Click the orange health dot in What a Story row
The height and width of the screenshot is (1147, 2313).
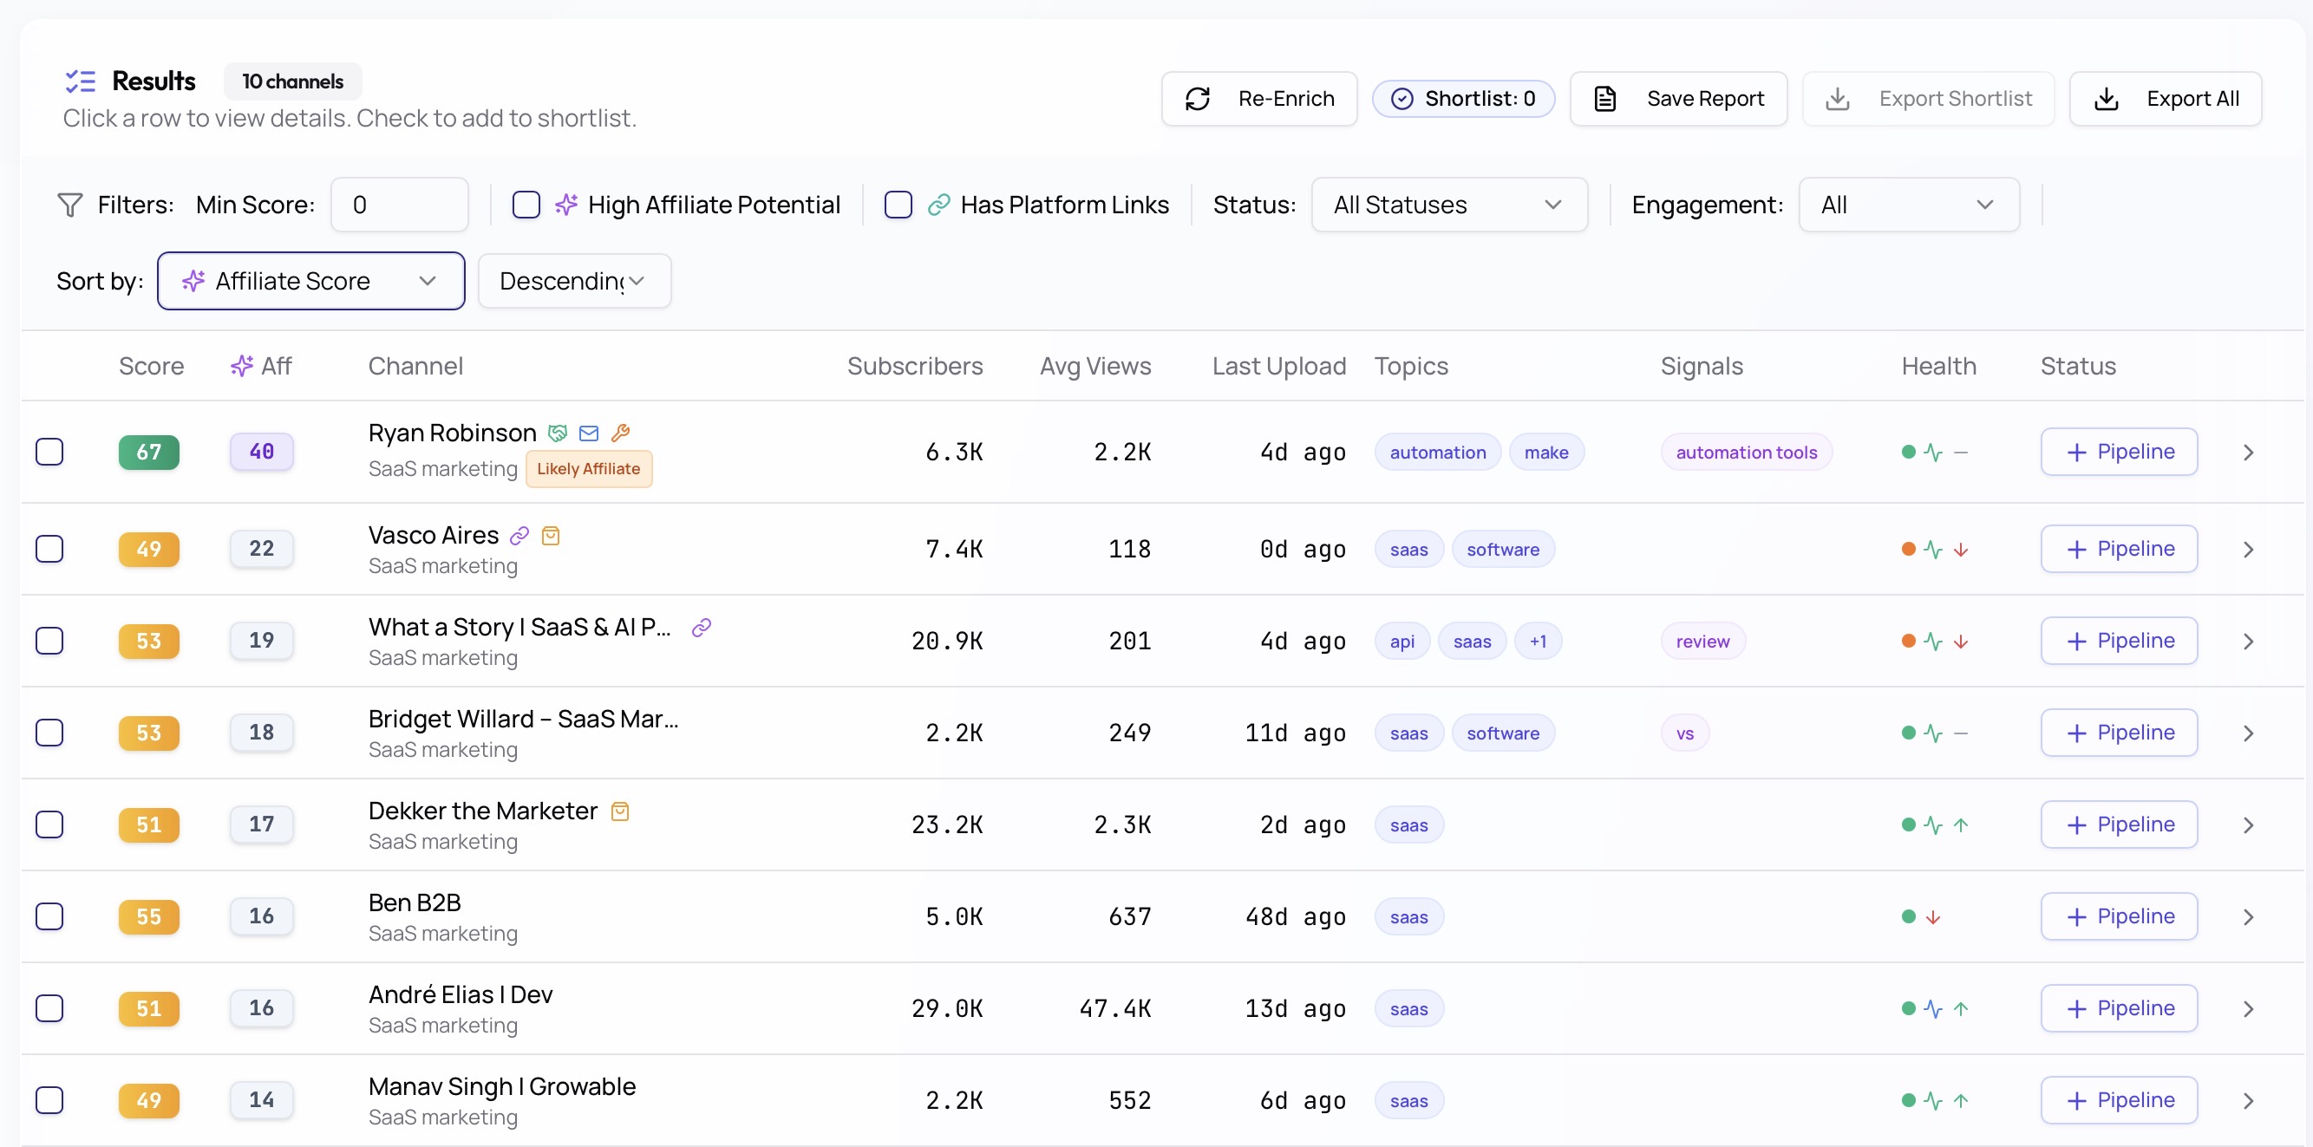coord(1909,641)
